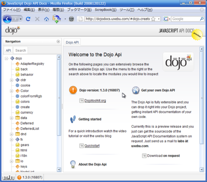Go back with the blue Back arrow
Viewport: 207px width, 182px height.
(x=7, y=19)
